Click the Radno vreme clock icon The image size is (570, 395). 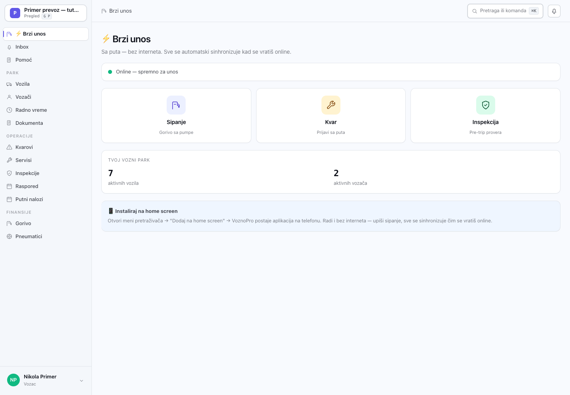point(9,110)
